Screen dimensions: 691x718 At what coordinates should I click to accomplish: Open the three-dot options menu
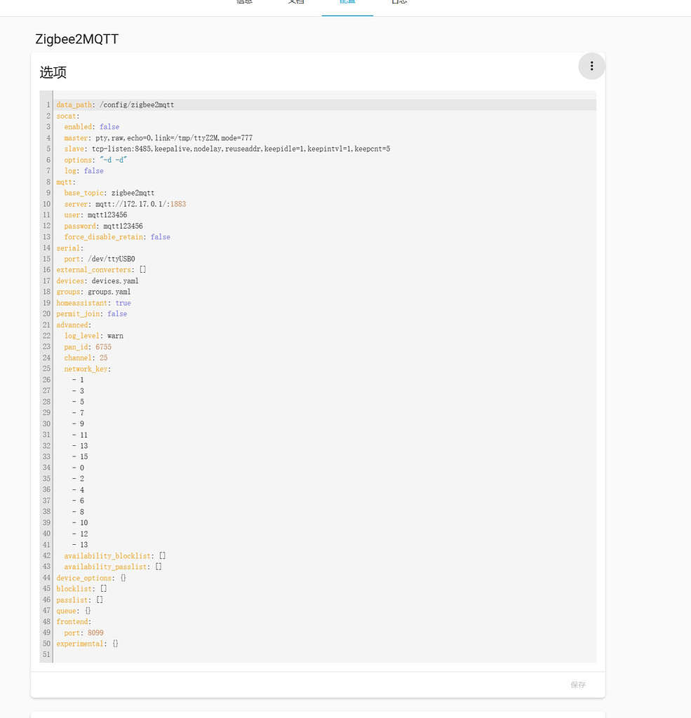(x=591, y=66)
